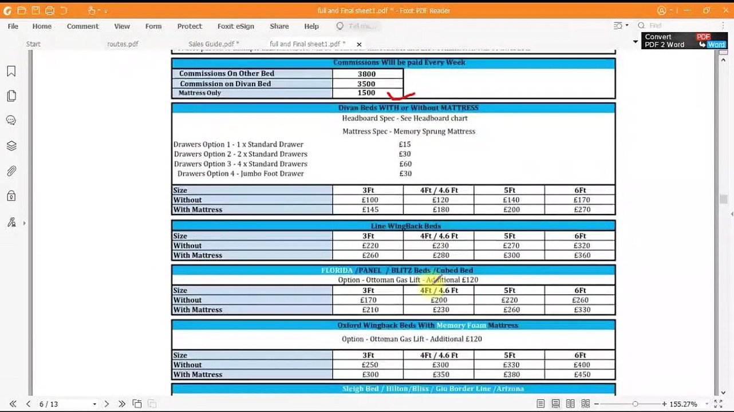
Task: Select Continuous page view mode
Action: [556, 404]
